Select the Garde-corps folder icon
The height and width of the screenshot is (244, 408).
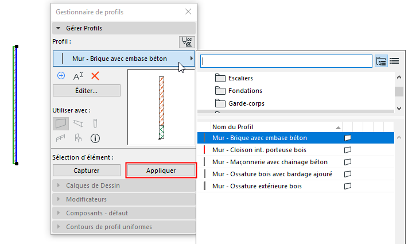[220, 103]
